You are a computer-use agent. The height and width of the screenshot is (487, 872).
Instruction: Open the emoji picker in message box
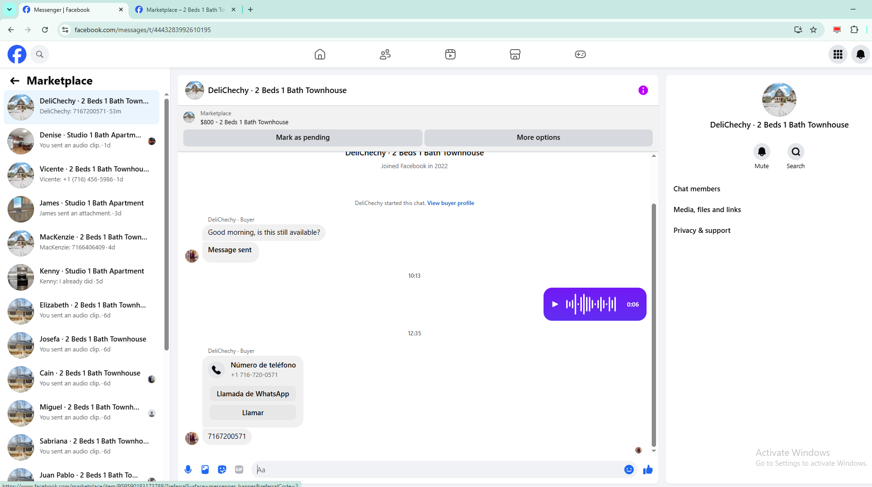(x=629, y=470)
